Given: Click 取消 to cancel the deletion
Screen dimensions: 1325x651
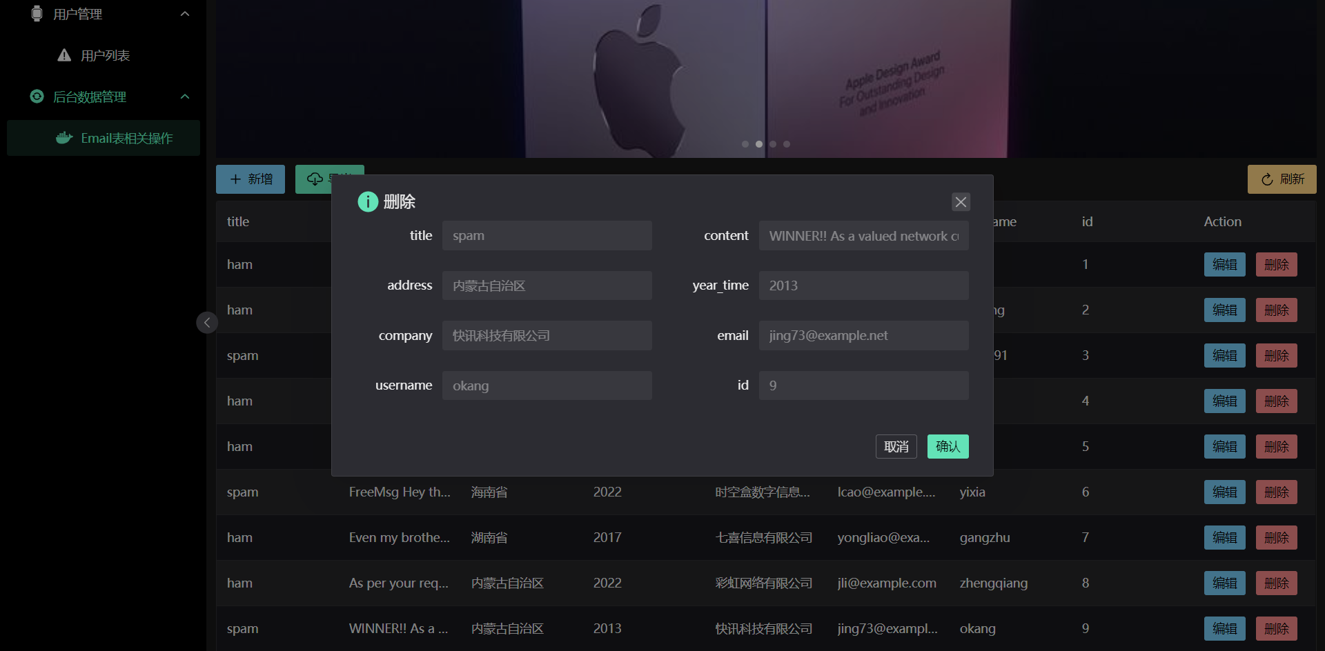Looking at the screenshot, I should pyautogui.click(x=896, y=447).
